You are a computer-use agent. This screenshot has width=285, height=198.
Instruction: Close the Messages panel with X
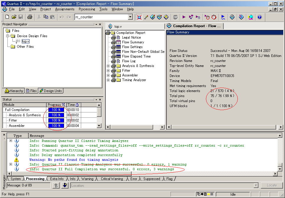pyautogui.click(x=4, y=135)
